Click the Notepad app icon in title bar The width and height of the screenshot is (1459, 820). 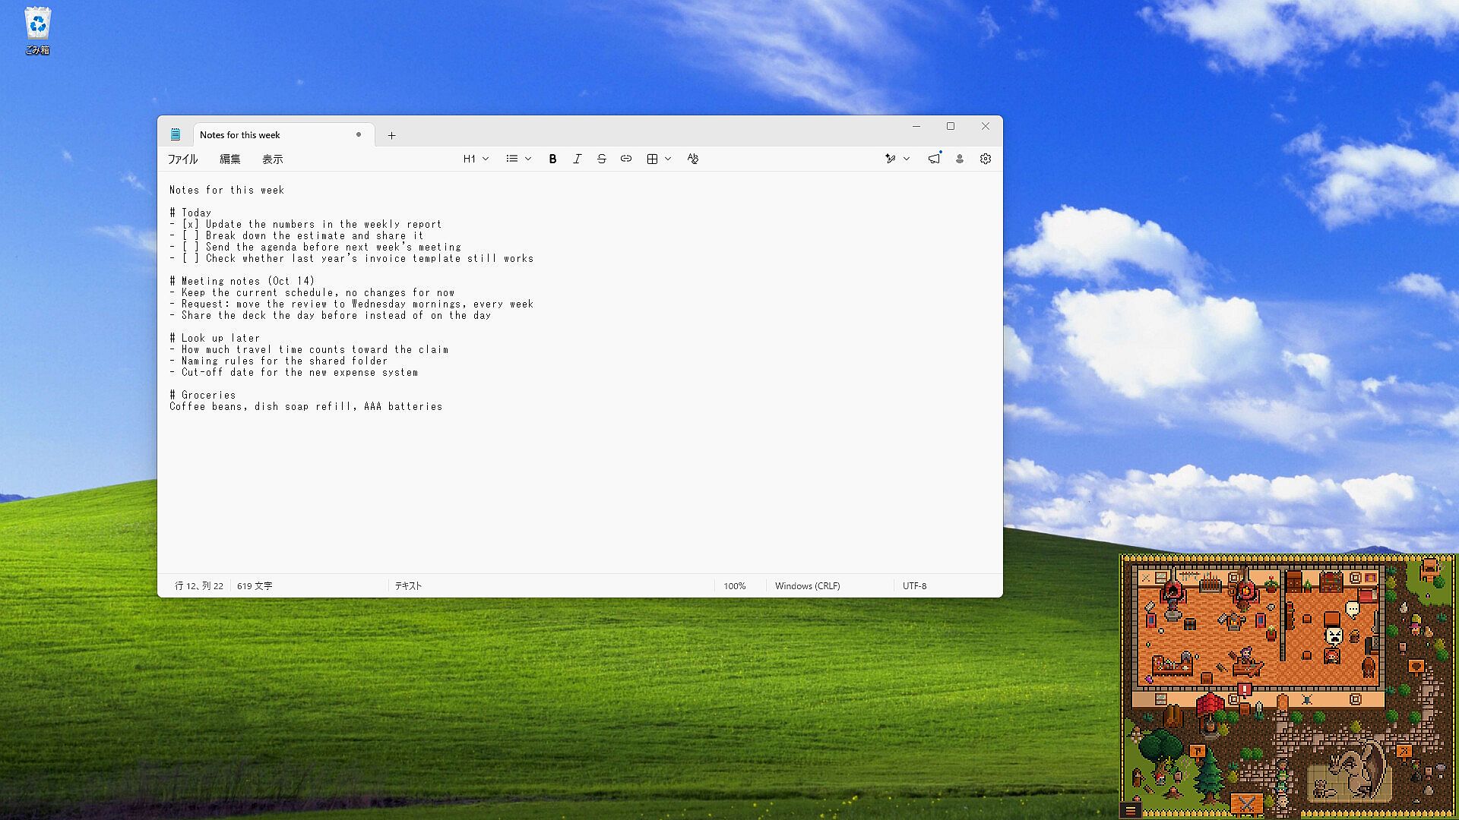(176, 134)
